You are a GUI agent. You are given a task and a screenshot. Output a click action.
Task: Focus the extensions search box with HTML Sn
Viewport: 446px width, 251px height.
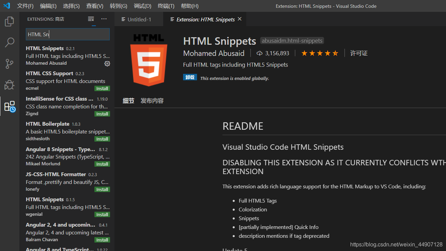coord(68,34)
